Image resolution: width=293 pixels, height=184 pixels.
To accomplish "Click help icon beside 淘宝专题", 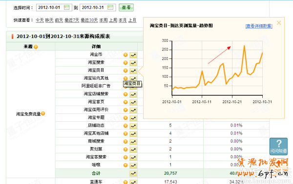I will (x=126, y=118).
